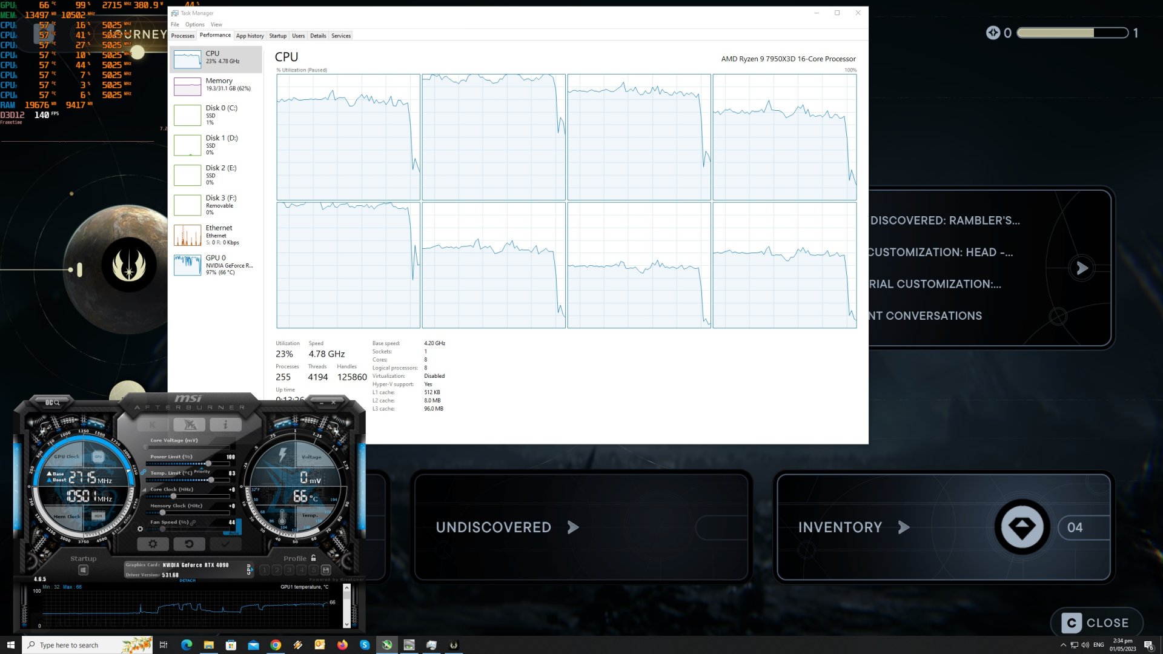This screenshot has height=654, width=1163.
Task: Open the Options menu in Task Manager
Action: [194, 25]
